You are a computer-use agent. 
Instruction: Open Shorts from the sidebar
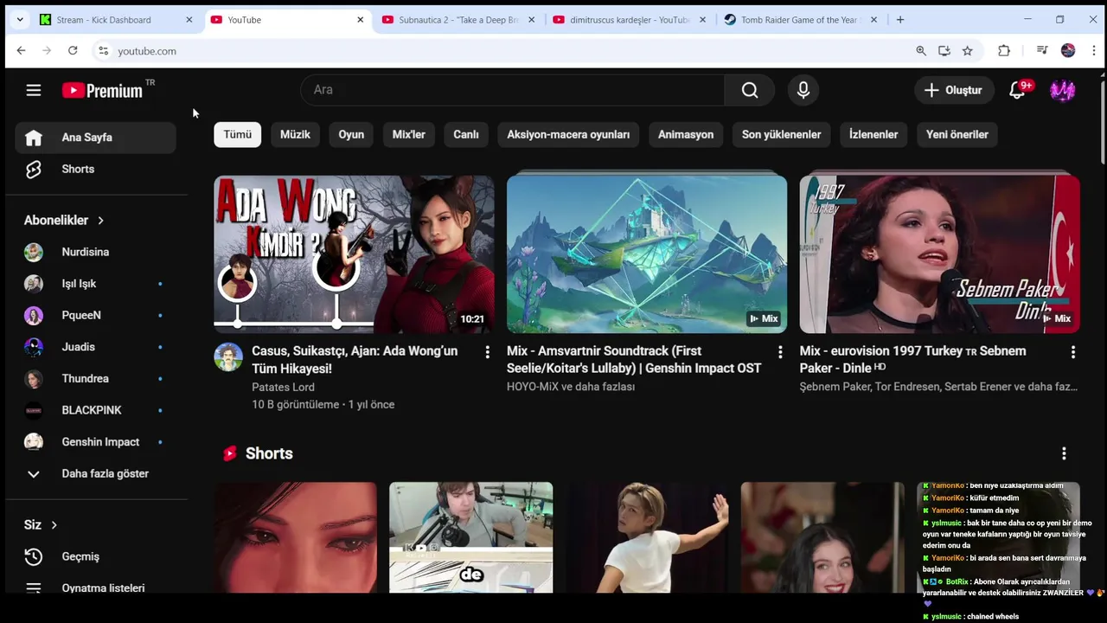95,169
